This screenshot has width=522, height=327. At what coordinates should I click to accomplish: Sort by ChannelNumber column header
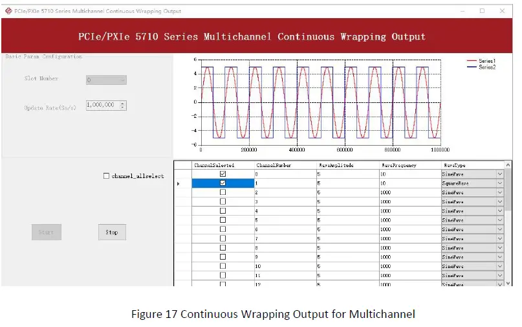click(x=285, y=165)
